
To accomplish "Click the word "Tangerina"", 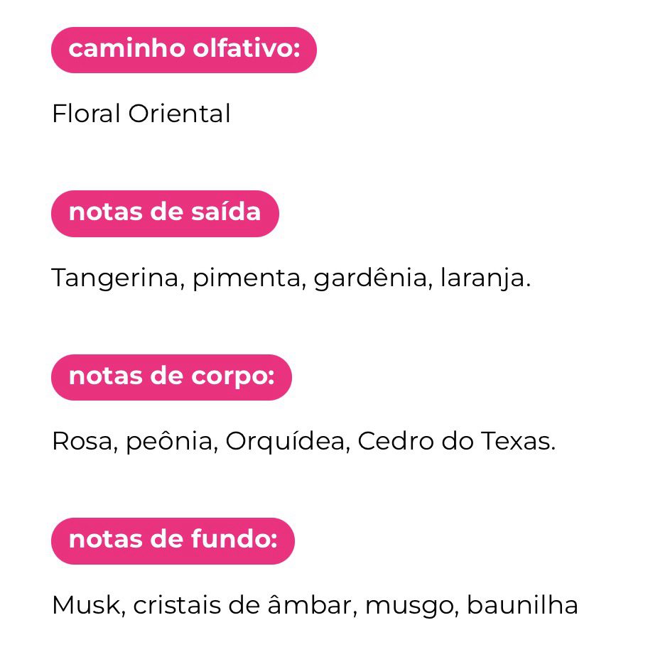I will pos(119,278).
